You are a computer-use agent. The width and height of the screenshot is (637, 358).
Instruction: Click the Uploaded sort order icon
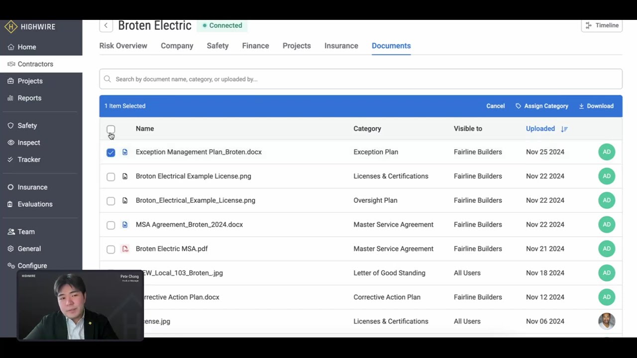564,129
